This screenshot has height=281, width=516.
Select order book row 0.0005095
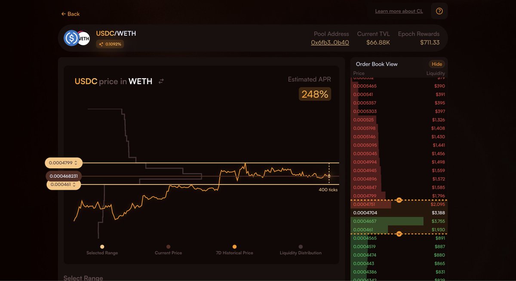399,145
